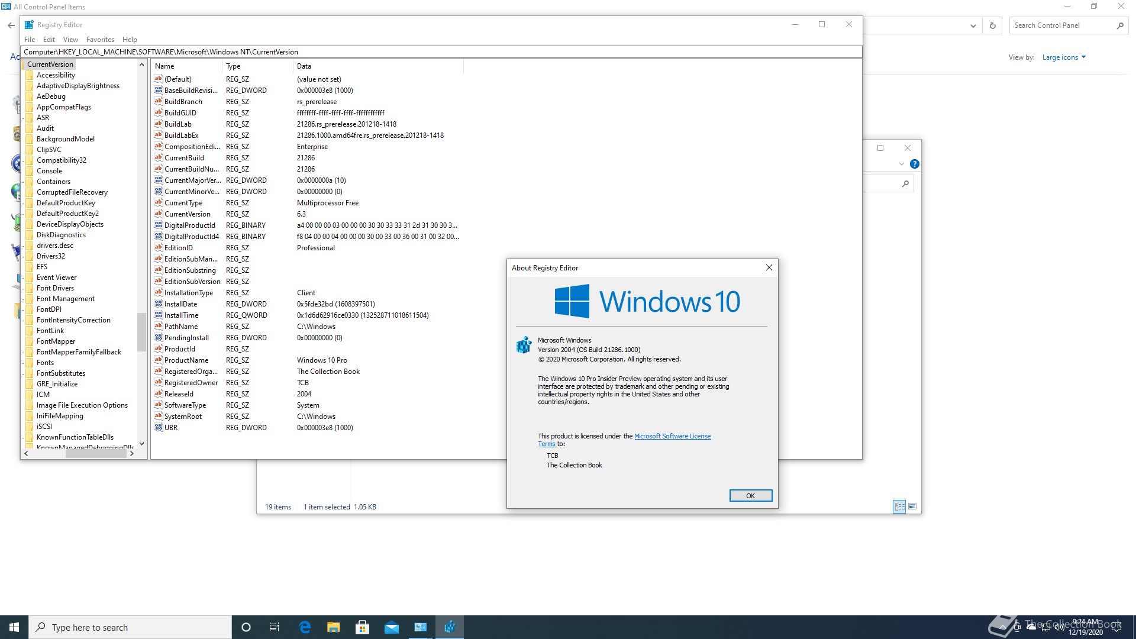Go back in the Control Panel window

(11, 25)
